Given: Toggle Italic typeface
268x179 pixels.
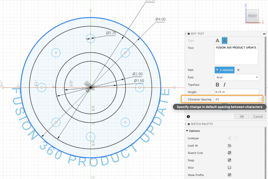Looking at the screenshot, I should pos(224,85).
